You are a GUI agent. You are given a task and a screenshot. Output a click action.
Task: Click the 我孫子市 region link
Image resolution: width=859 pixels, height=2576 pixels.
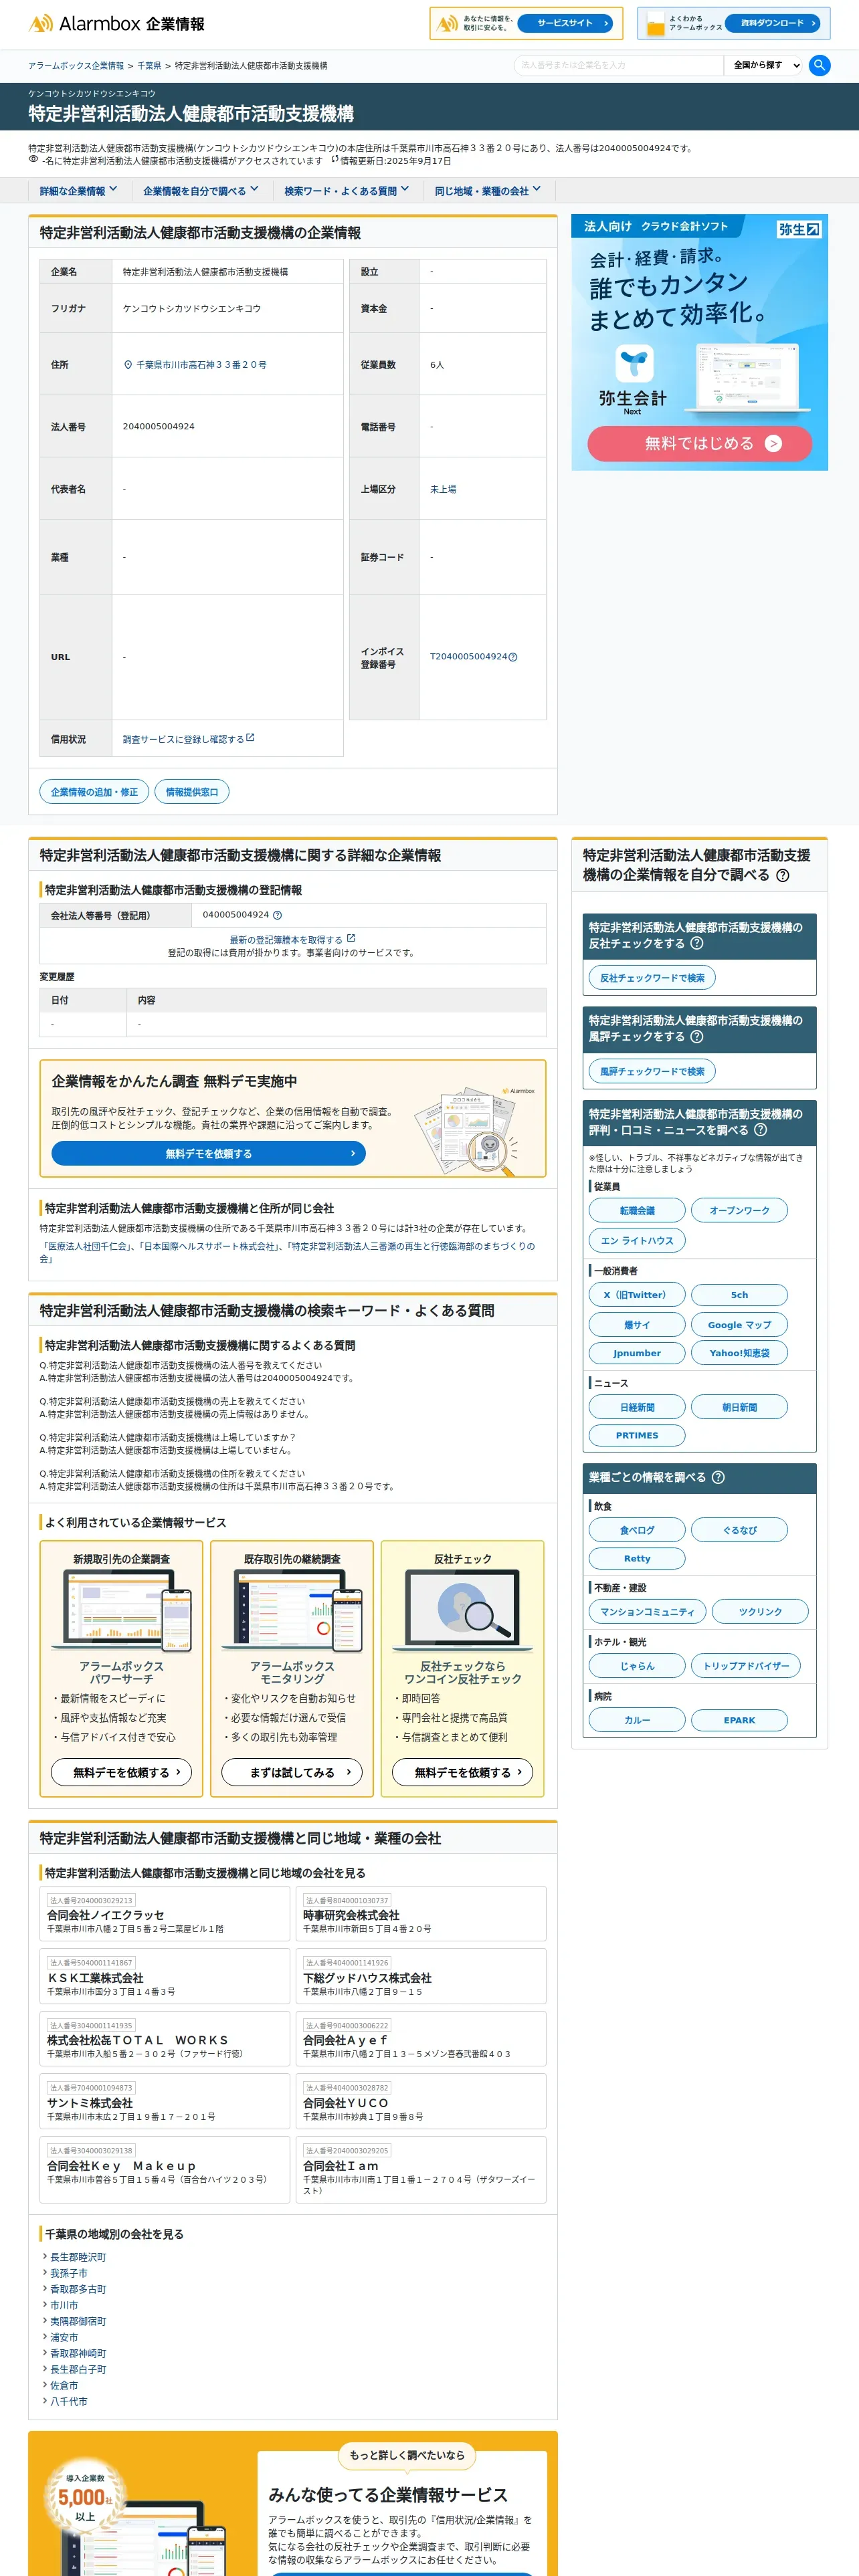(x=69, y=2273)
